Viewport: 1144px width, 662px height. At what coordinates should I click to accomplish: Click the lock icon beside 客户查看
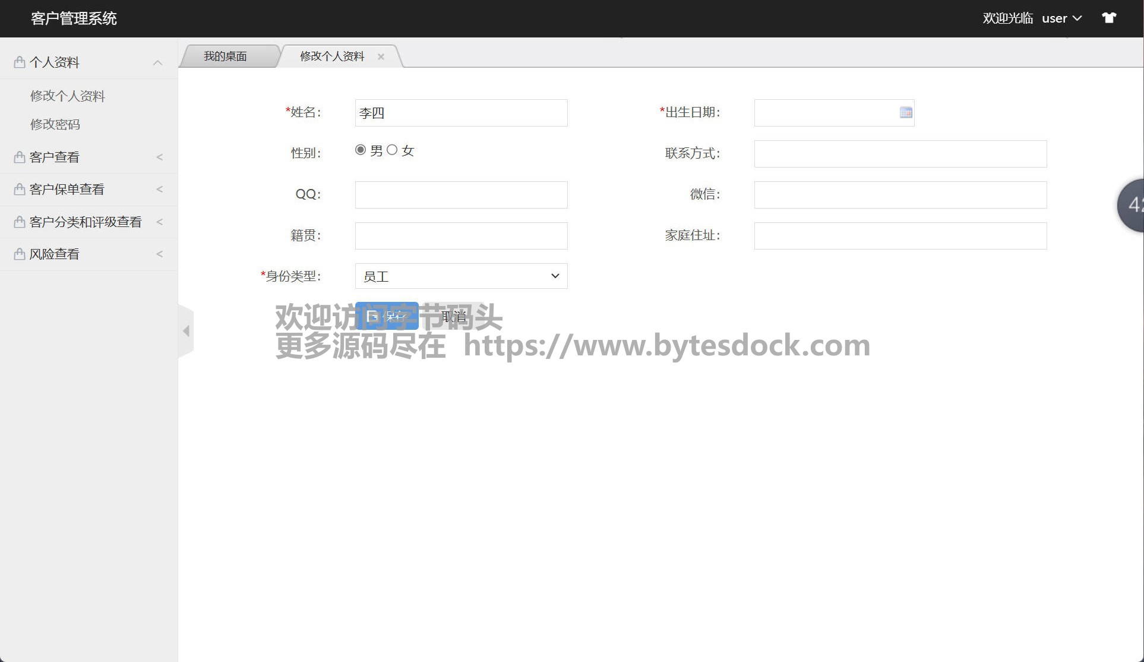[20, 157]
